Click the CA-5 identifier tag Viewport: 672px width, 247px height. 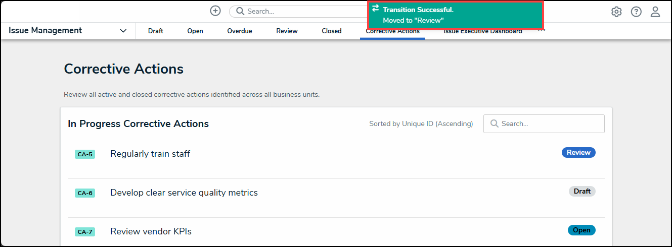point(85,154)
